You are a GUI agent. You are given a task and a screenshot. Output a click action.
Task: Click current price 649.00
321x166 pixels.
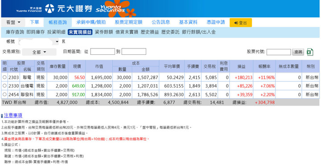(78, 86)
